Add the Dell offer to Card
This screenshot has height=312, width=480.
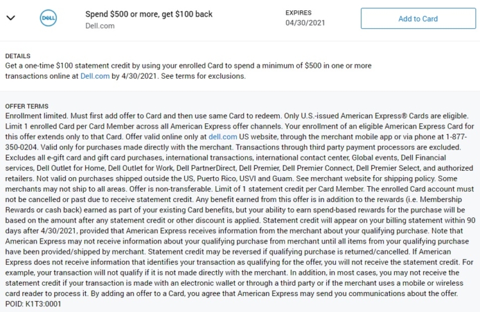418,19
